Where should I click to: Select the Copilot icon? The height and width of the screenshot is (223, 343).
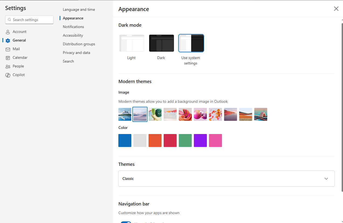pos(8,75)
